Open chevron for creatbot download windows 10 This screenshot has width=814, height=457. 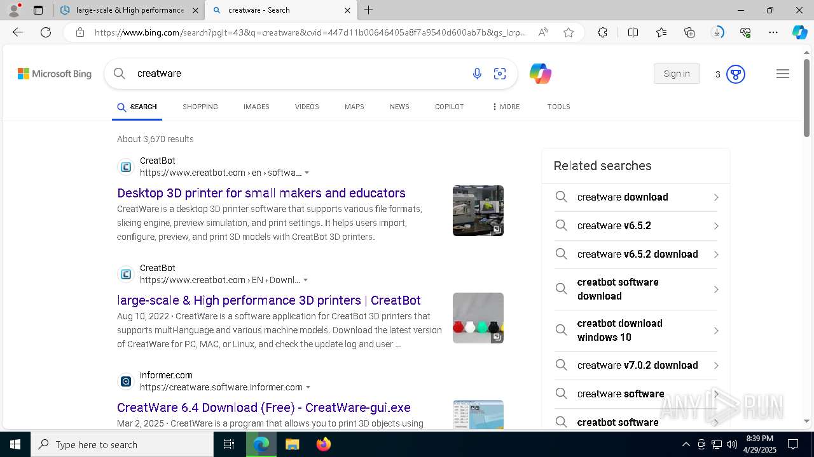[716, 331]
